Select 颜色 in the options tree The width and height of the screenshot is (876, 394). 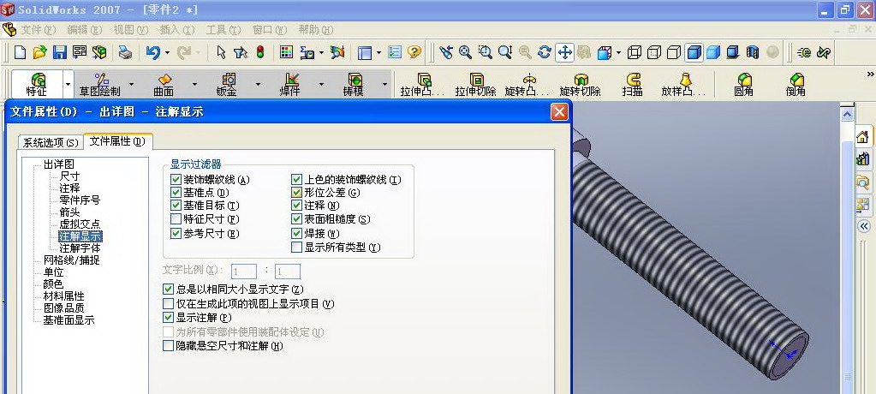(x=54, y=284)
